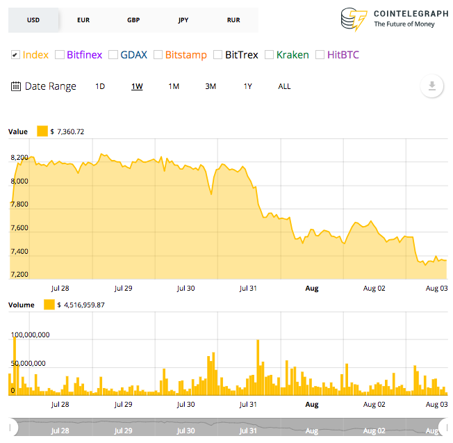The width and height of the screenshot is (453, 443).
Task: Select the USD currency tab
Action: [x=33, y=20]
